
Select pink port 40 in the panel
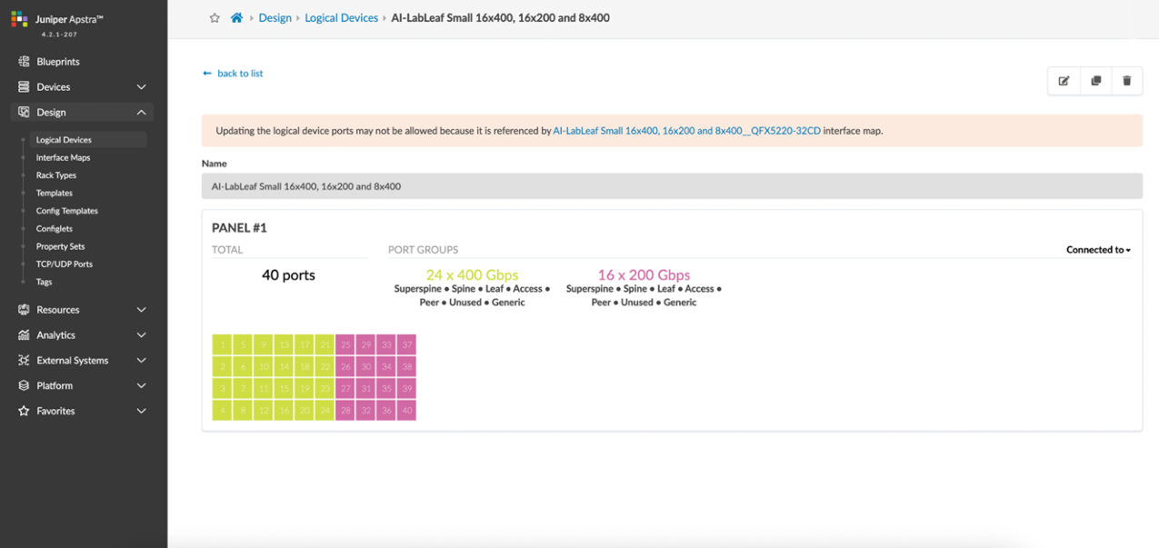[x=406, y=410]
